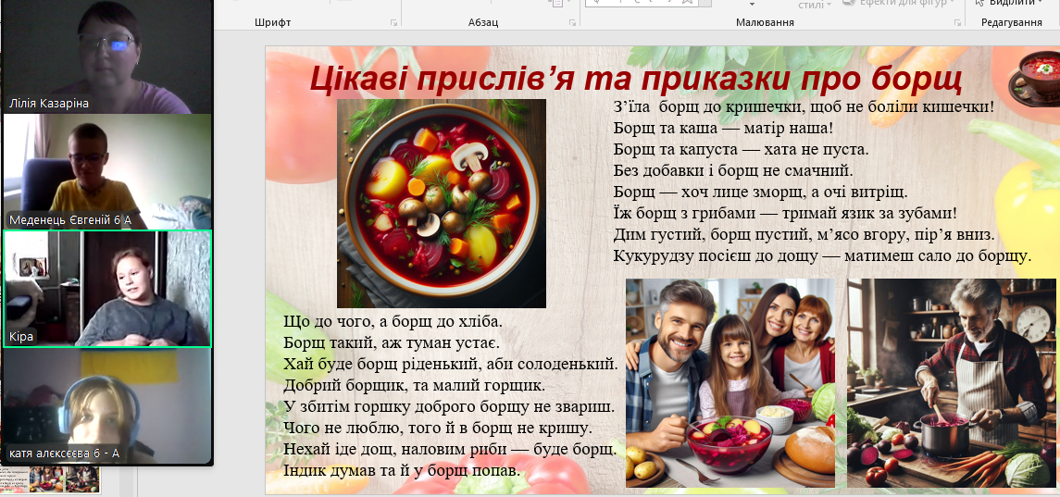Click the line 'Борщ та капуста — хата не пуста.'
Image resolution: width=1060 pixels, height=497 pixels.
pos(742,149)
